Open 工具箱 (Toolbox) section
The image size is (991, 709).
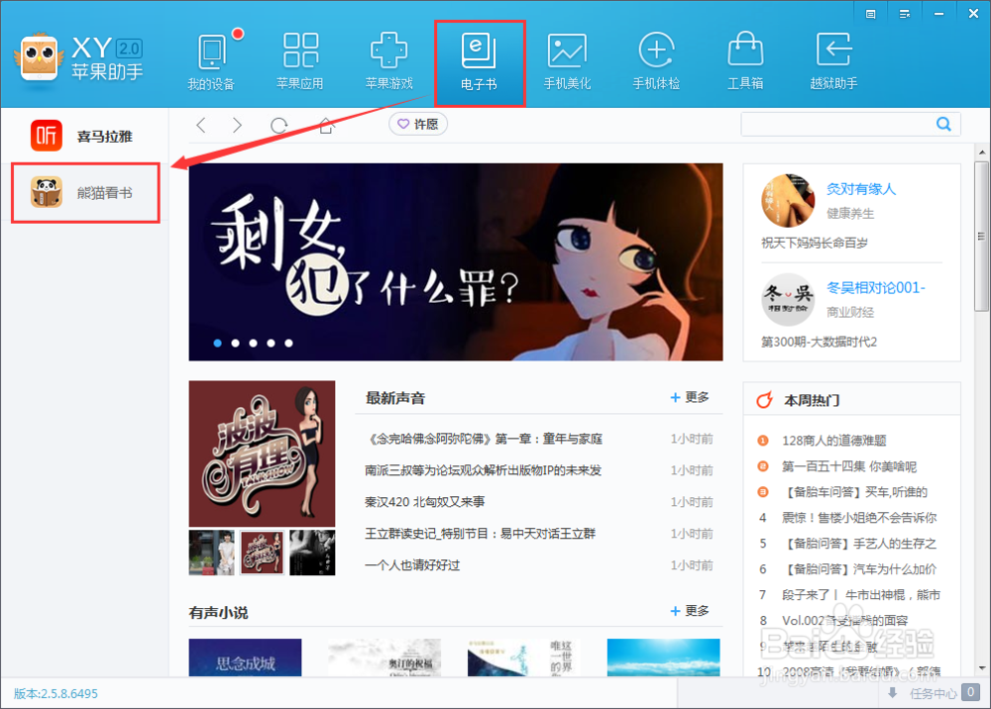click(745, 62)
